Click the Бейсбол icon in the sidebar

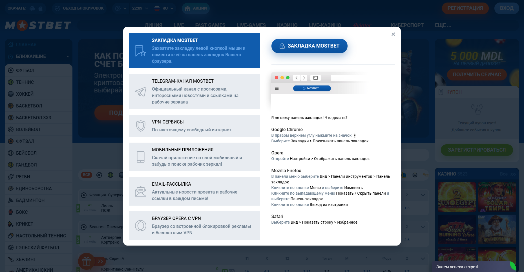[x=11, y=153]
